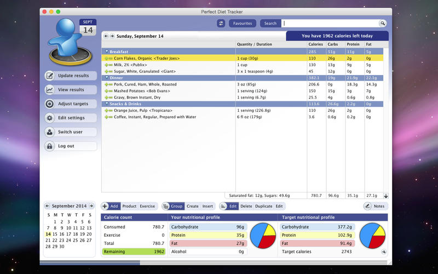
Task: Select the Product segment in Add bar
Action: point(129,206)
